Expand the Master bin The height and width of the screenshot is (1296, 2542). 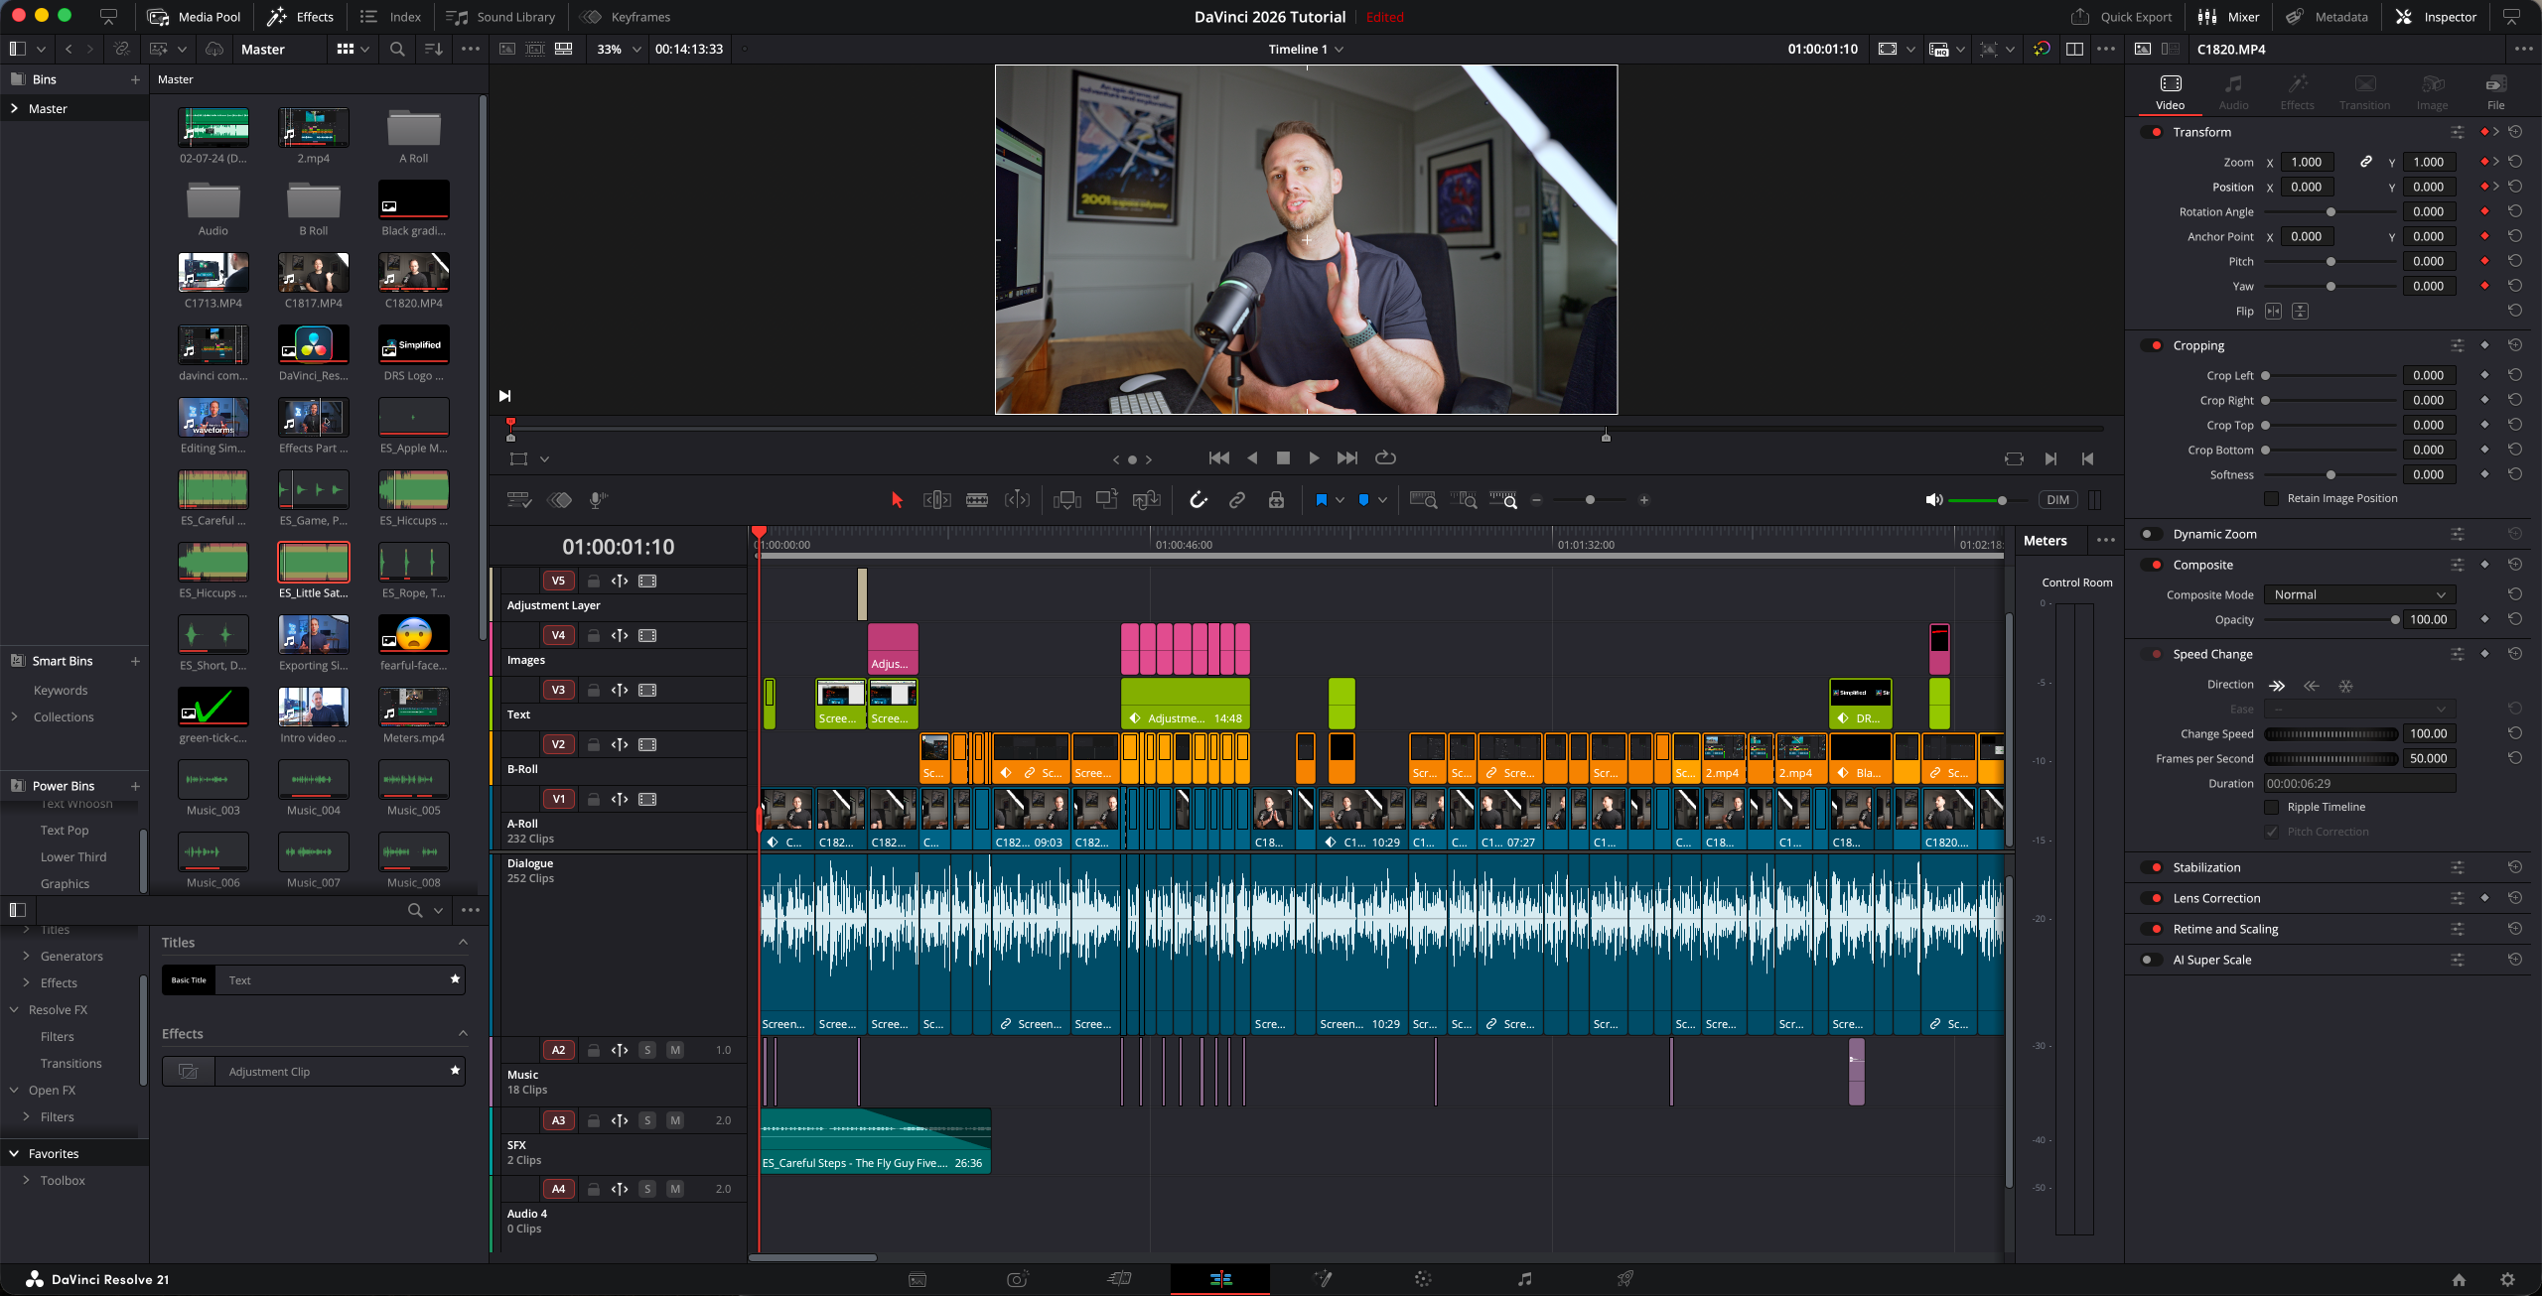14,108
